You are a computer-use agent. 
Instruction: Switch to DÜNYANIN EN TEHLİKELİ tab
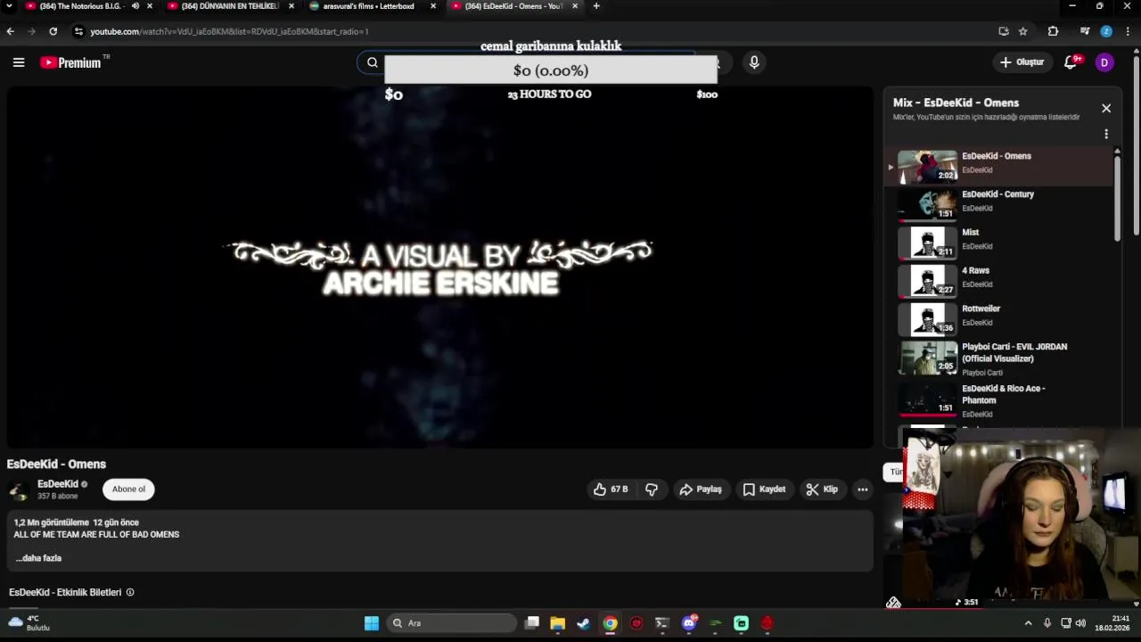(230, 6)
